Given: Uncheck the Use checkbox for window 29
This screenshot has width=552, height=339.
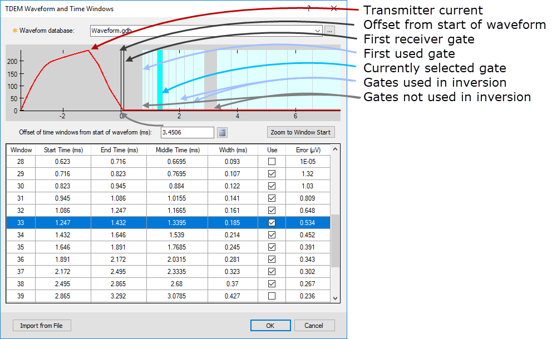Looking at the screenshot, I should (x=272, y=173).
